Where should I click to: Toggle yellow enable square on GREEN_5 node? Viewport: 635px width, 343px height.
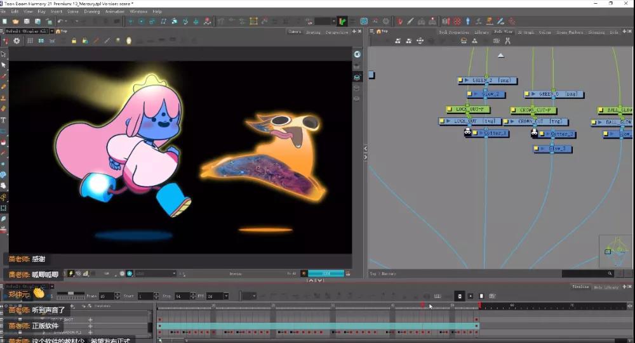pyautogui.click(x=527, y=94)
